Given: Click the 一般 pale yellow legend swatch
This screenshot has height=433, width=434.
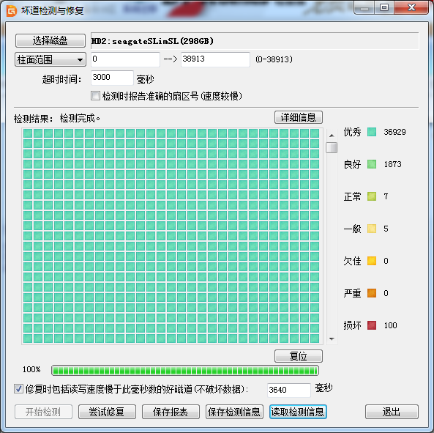Looking at the screenshot, I should [372, 229].
